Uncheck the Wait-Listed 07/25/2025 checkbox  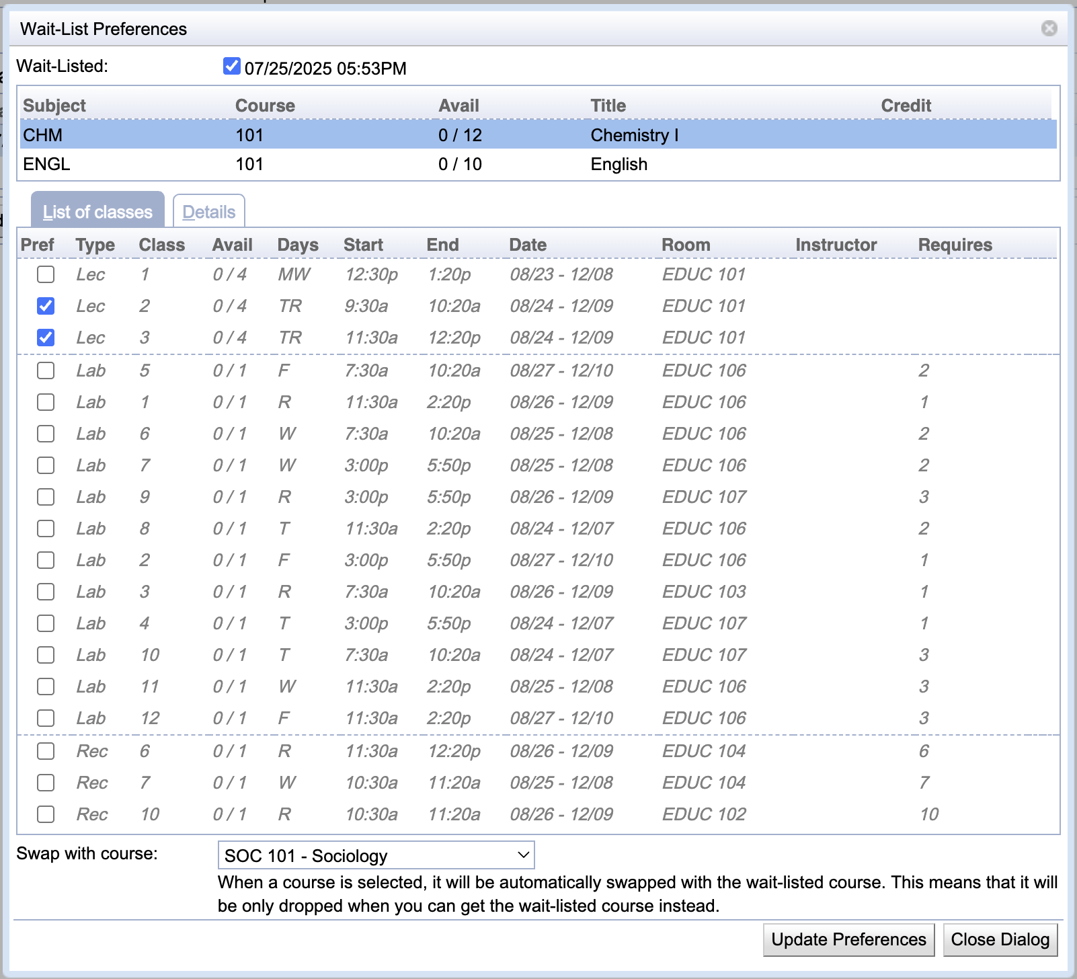232,66
